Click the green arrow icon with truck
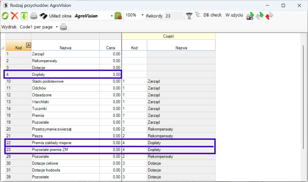The image size is (308, 182). 250,16
